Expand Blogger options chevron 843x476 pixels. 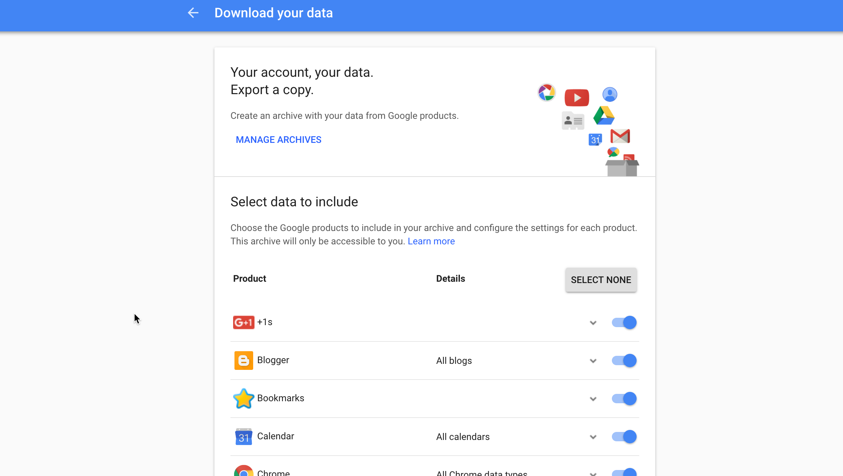click(593, 361)
